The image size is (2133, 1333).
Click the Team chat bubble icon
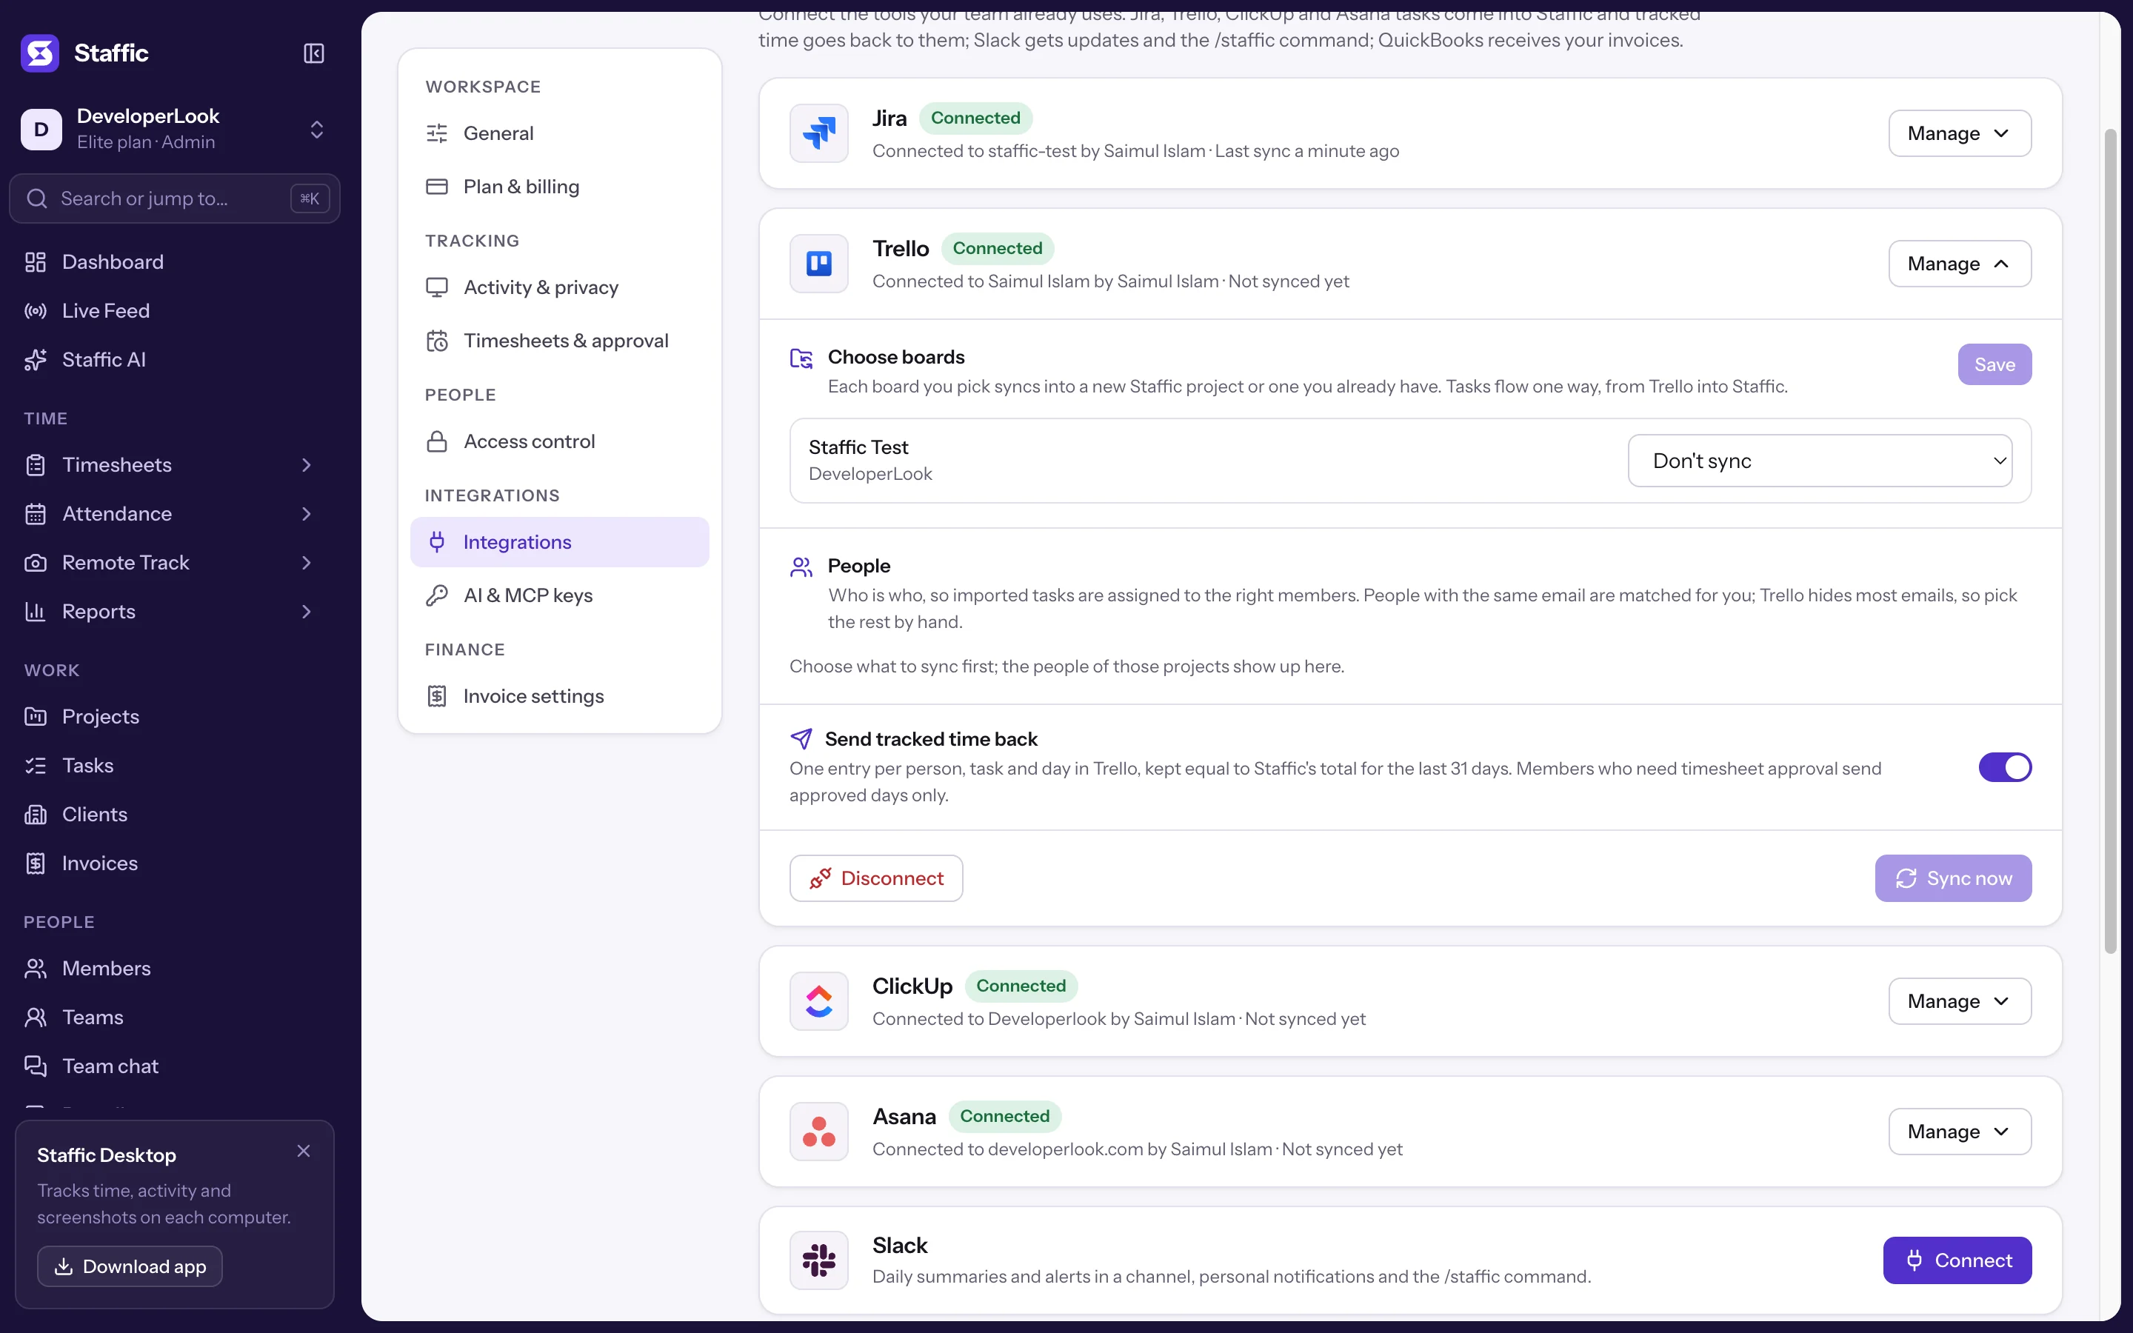coord(36,1066)
